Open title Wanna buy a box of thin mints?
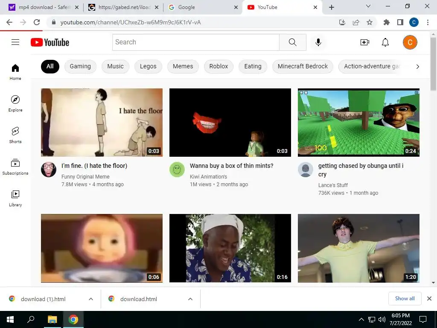This screenshot has height=328, width=437. coord(232,166)
